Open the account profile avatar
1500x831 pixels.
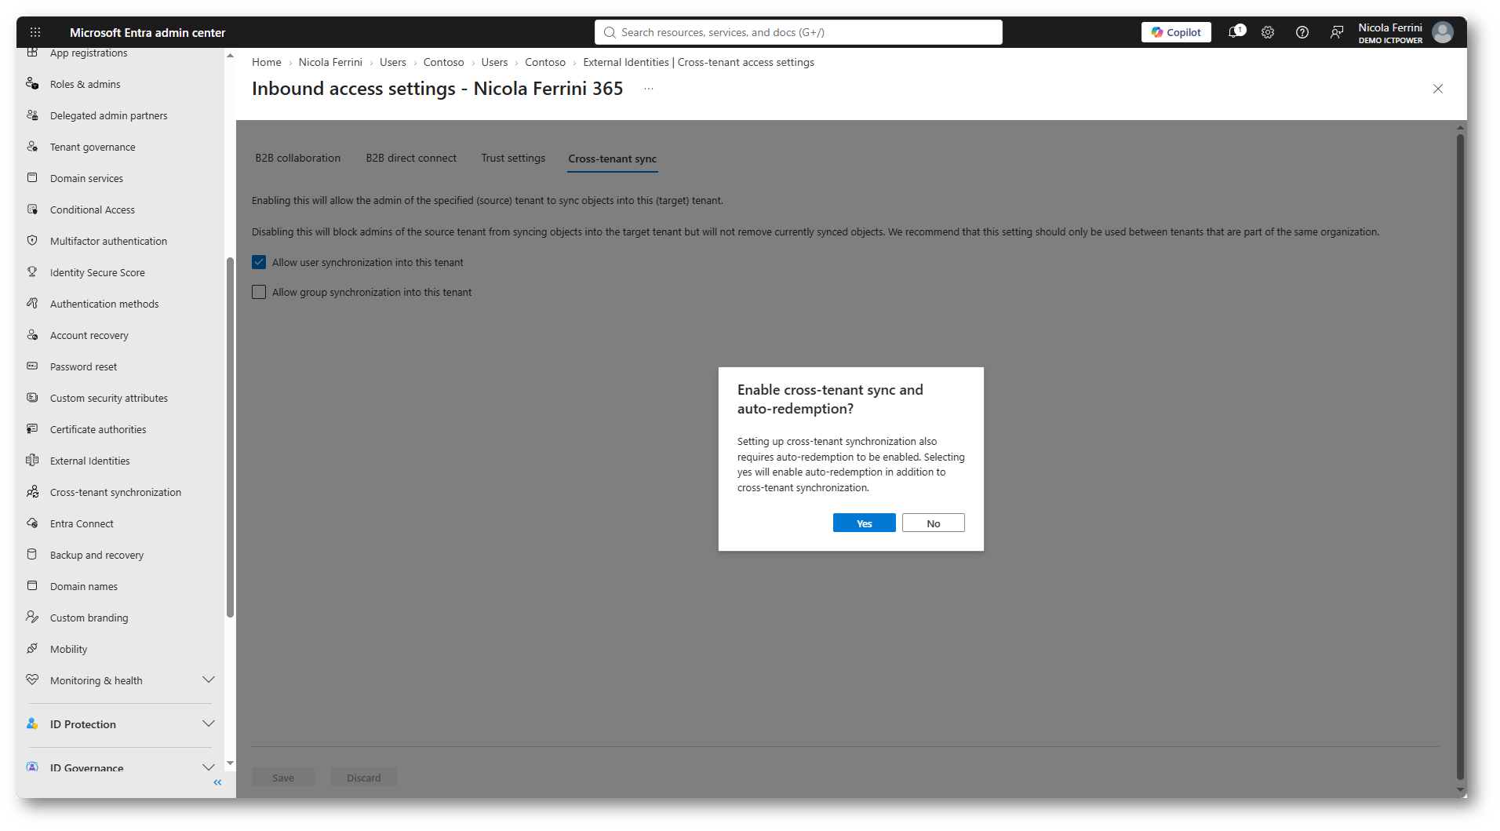pyautogui.click(x=1443, y=32)
